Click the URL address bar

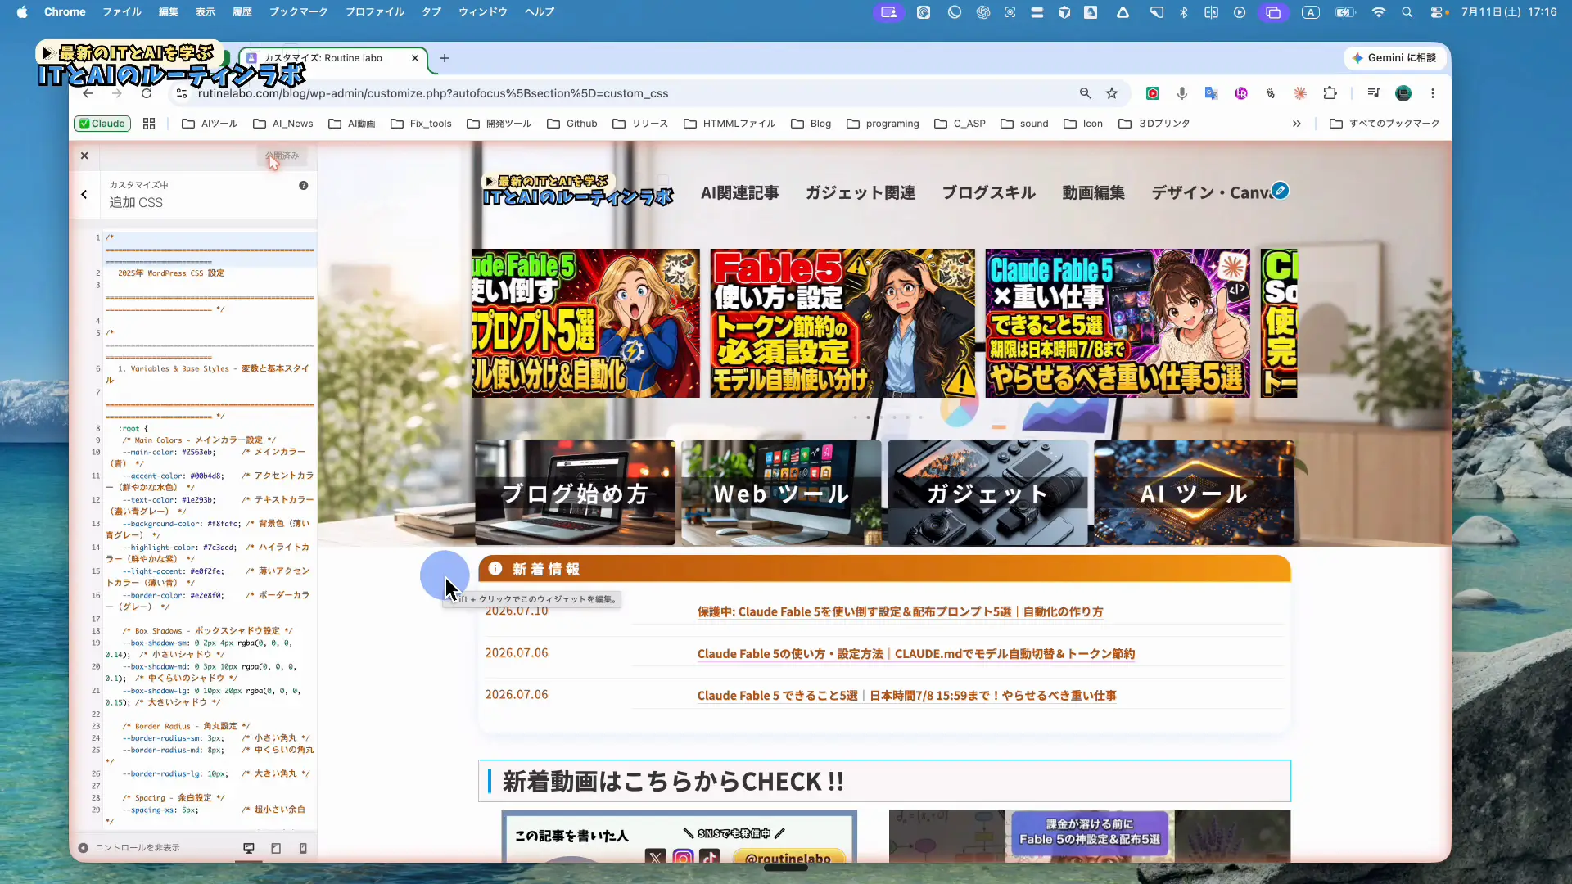point(630,93)
